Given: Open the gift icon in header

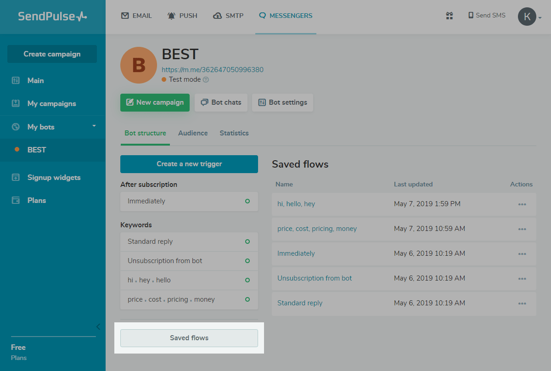Looking at the screenshot, I should [450, 16].
